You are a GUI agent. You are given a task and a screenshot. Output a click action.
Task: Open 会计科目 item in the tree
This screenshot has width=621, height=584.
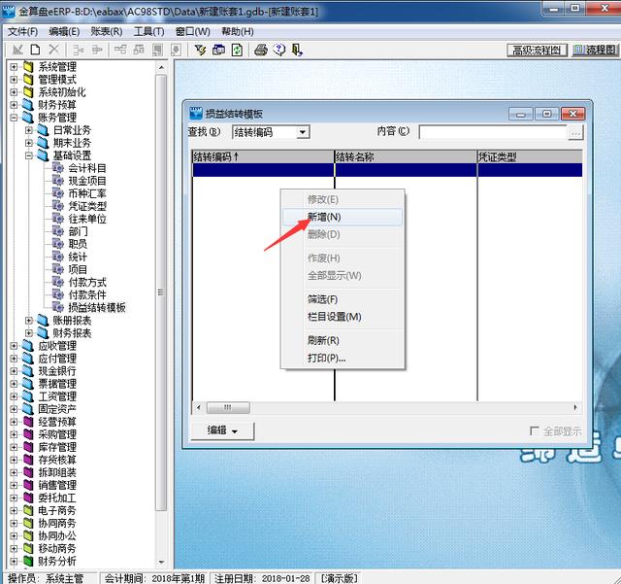click(x=87, y=168)
